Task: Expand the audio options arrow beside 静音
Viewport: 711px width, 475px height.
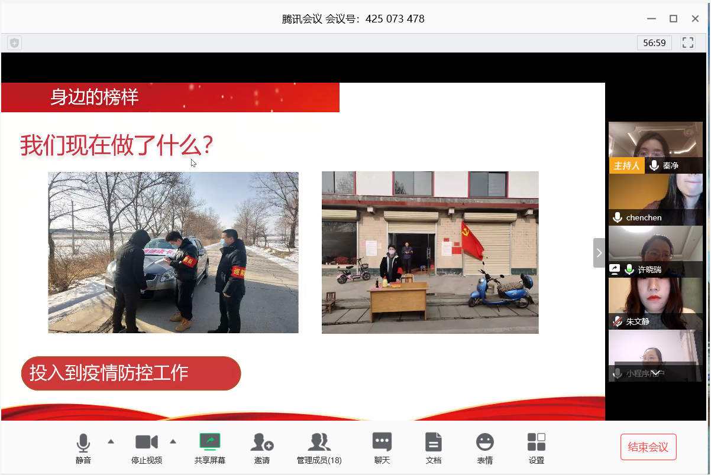Action: [x=111, y=441]
